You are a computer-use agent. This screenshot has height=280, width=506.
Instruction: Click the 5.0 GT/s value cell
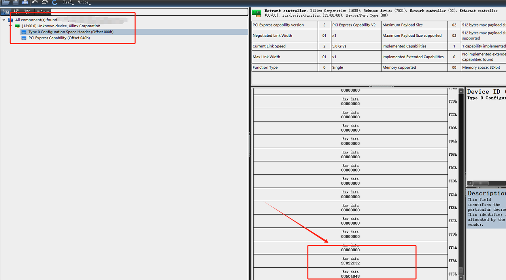pos(356,46)
